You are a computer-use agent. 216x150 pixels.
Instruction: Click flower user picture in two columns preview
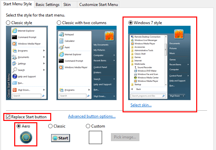tap(110, 36)
